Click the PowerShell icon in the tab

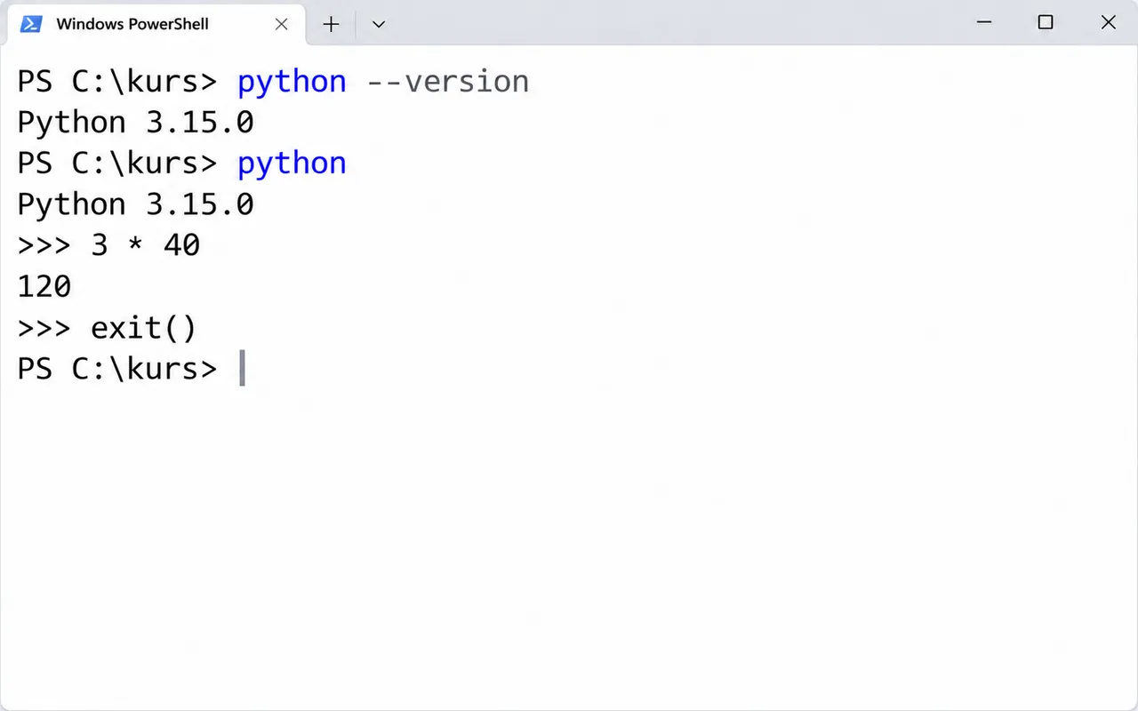[x=32, y=24]
